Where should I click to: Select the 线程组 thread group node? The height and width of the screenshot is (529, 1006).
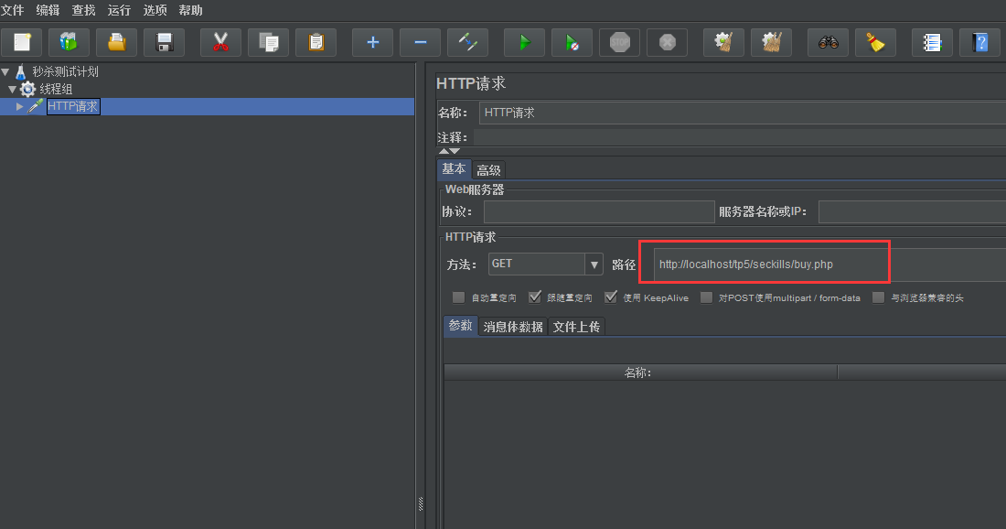tap(56, 89)
